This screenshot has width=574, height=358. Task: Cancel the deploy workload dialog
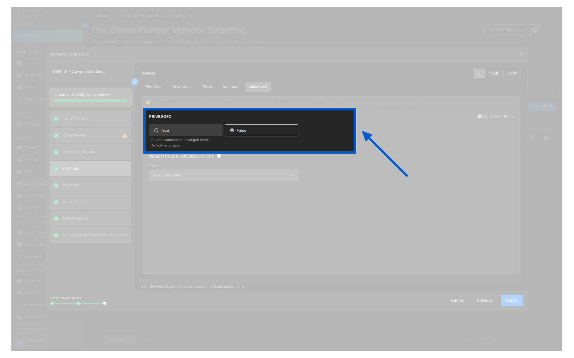click(x=457, y=300)
